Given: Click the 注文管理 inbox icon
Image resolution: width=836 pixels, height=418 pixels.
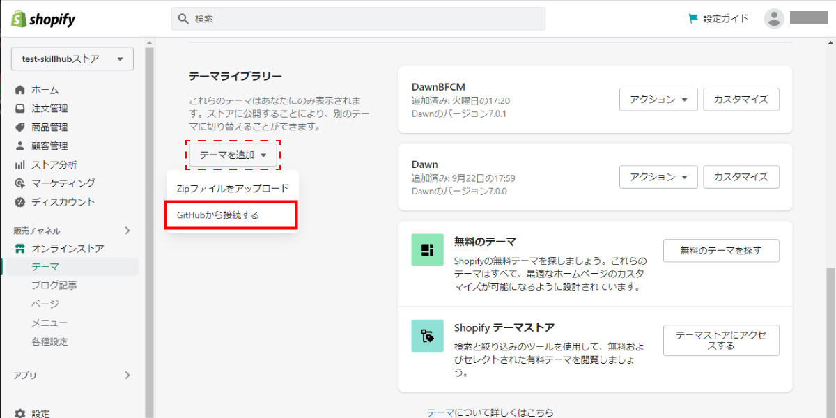Looking at the screenshot, I should coord(20,109).
